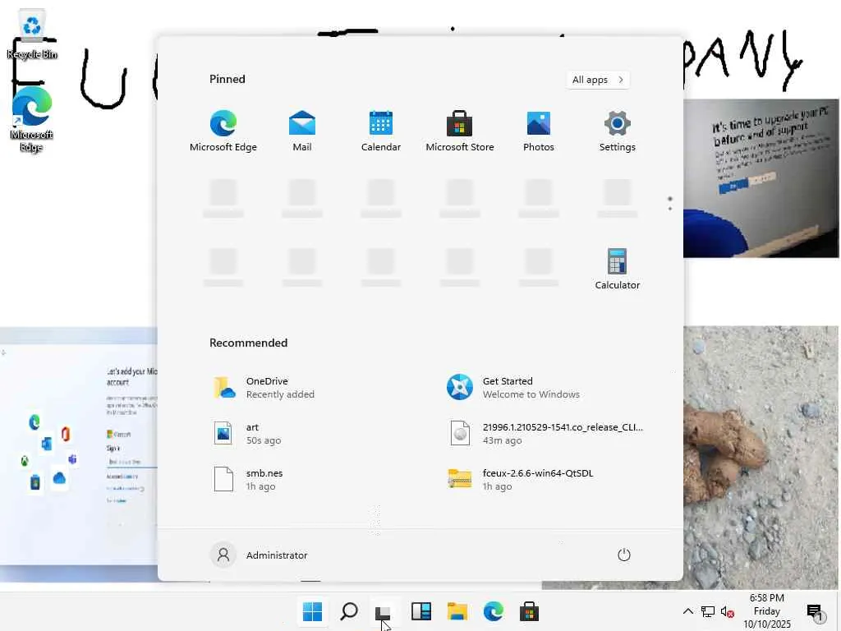Screen dimensions: 841x631
Task: Select the Recycle Bin desktop icon
Action: 32,35
